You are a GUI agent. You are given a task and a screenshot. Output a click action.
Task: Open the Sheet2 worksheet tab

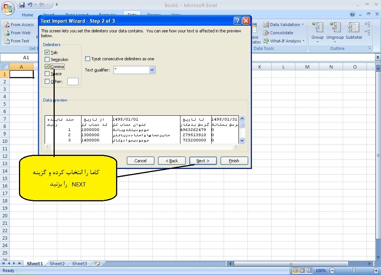[x=57, y=264]
